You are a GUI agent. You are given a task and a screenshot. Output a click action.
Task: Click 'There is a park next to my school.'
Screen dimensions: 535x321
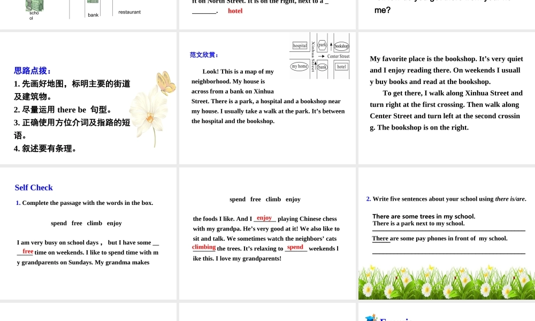(x=419, y=224)
